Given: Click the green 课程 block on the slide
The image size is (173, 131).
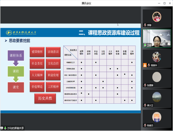Looking at the screenshot, I should (16, 71).
